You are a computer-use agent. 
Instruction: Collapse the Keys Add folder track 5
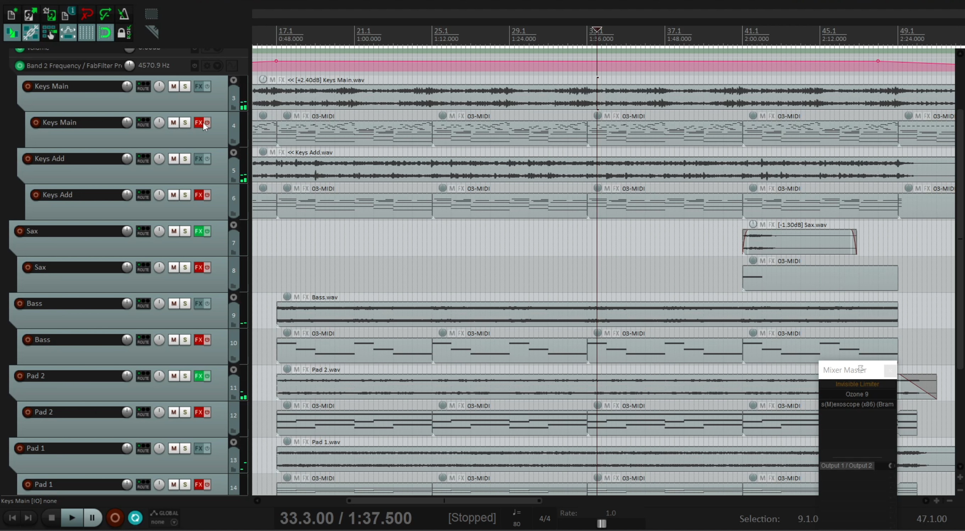(x=233, y=153)
